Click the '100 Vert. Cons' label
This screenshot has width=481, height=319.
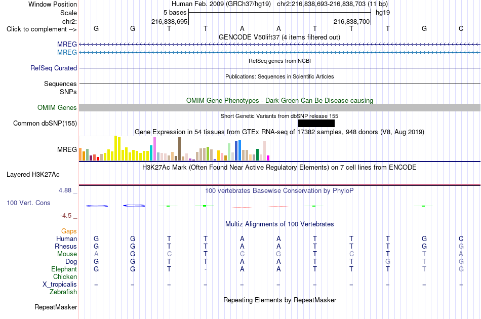pos(28,203)
